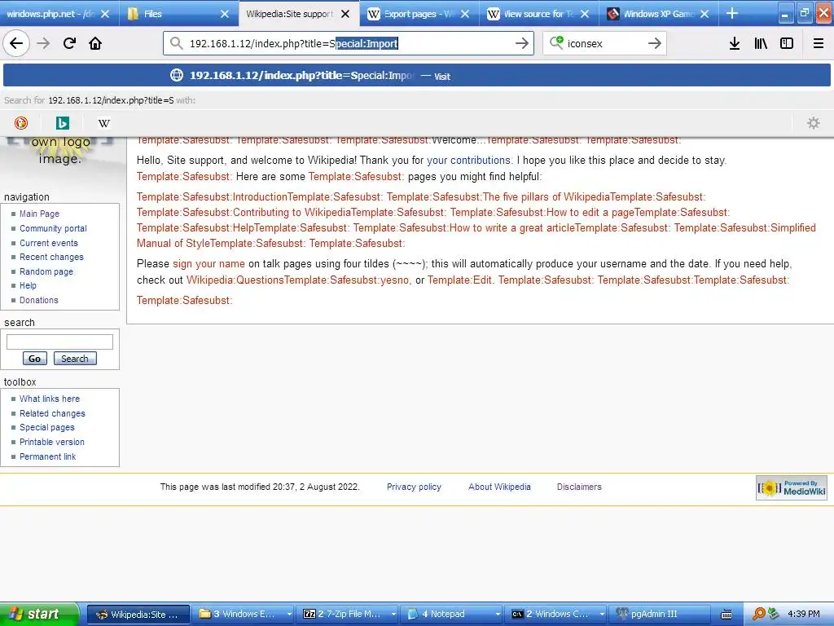Switch to pgAdmin III in the taskbar
Screen dimensions: 834x626
click(x=660, y=615)
